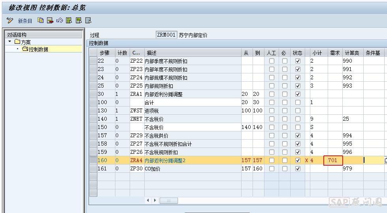
Task: Click the ZRM001 procedure field
Action: click(166, 35)
